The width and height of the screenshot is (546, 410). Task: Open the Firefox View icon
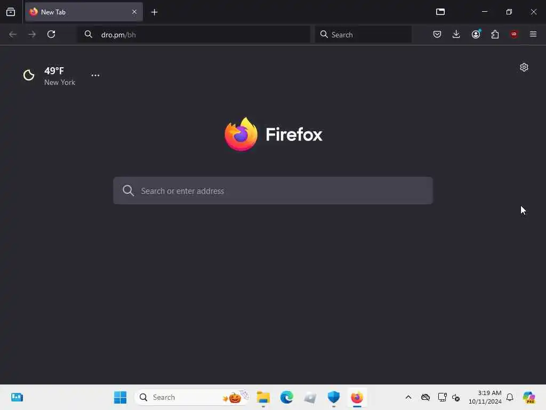click(x=11, y=12)
